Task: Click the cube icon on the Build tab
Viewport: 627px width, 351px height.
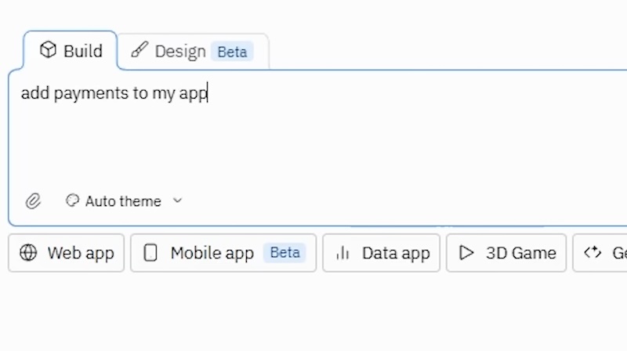Action: point(49,51)
